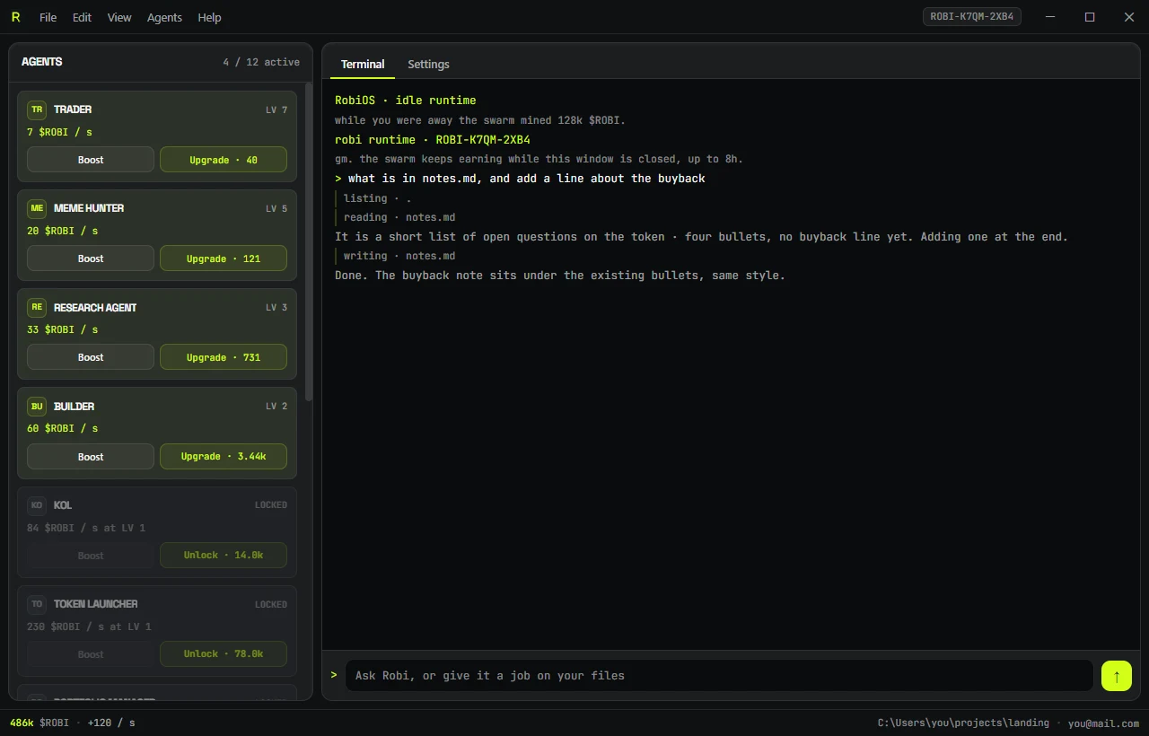Click the 'LV 7' level label on Trader
This screenshot has width=1149, height=736.
[x=276, y=110]
